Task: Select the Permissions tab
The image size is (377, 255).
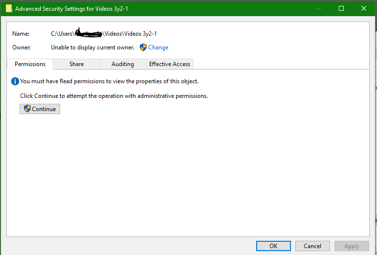Action: click(30, 64)
